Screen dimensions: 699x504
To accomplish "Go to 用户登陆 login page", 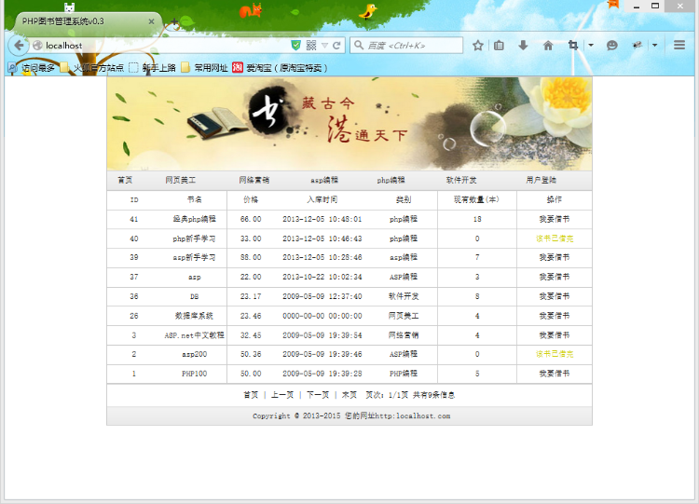I will [541, 180].
